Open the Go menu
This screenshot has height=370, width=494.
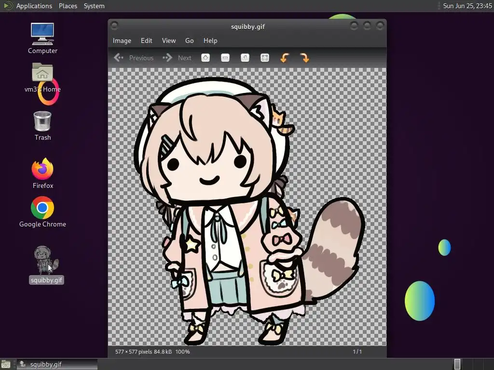(x=189, y=40)
